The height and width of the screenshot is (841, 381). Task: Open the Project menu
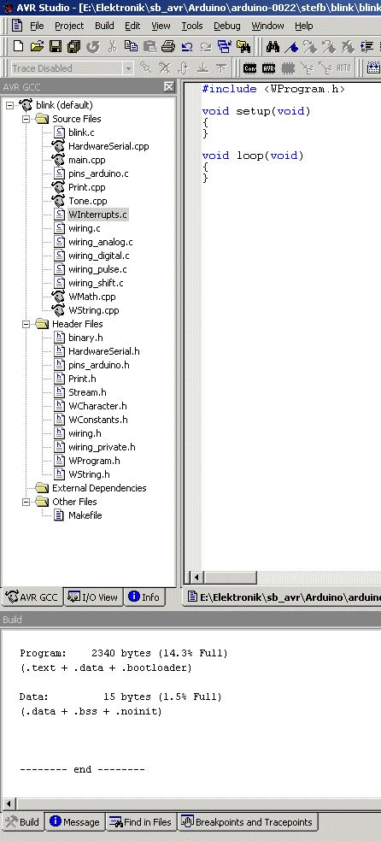(x=69, y=26)
